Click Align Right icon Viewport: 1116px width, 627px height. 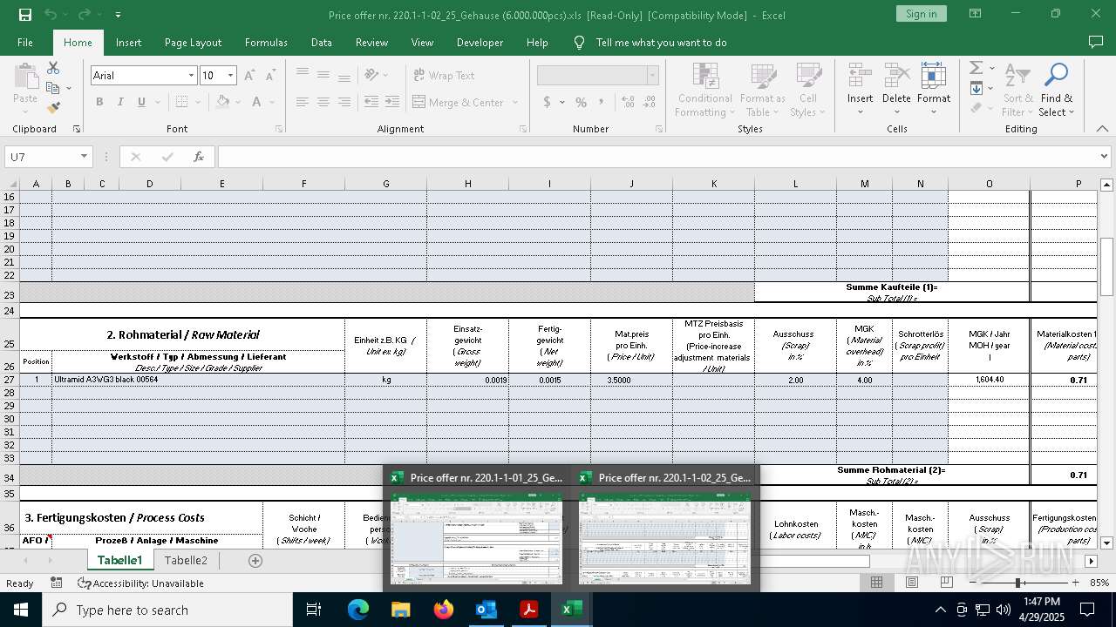pyautogui.click(x=344, y=102)
